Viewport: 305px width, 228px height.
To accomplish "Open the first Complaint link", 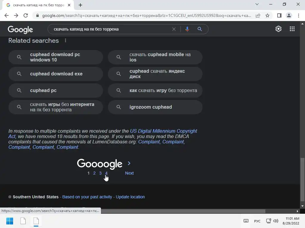I will (149, 142).
